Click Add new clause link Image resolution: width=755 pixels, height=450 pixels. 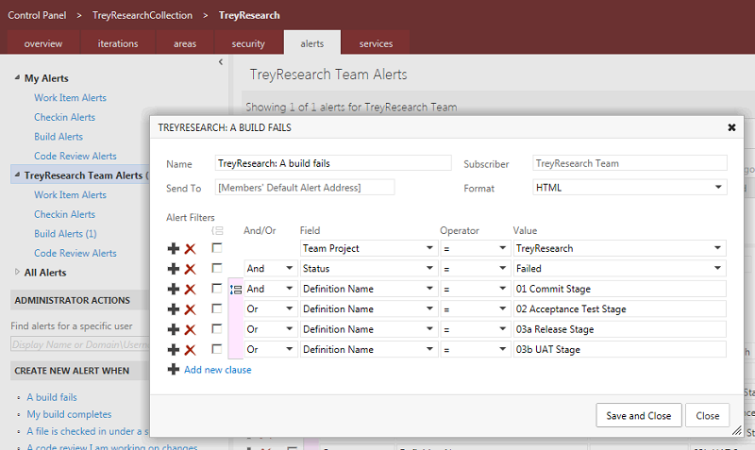tap(218, 370)
